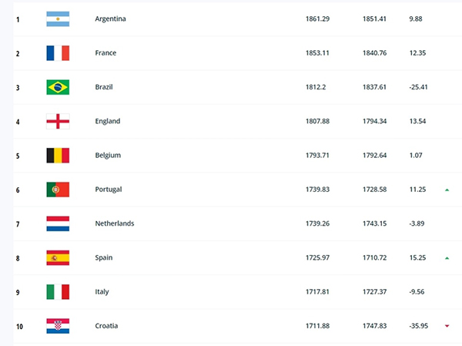Click the Italy flag icon
This screenshot has width=462, height=346.
coord(58,291)
